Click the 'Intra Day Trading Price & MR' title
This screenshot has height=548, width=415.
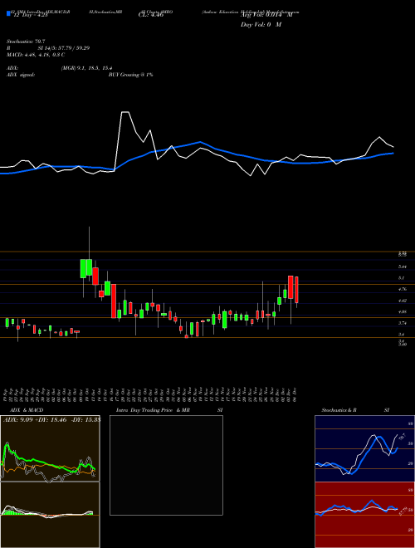153,410
